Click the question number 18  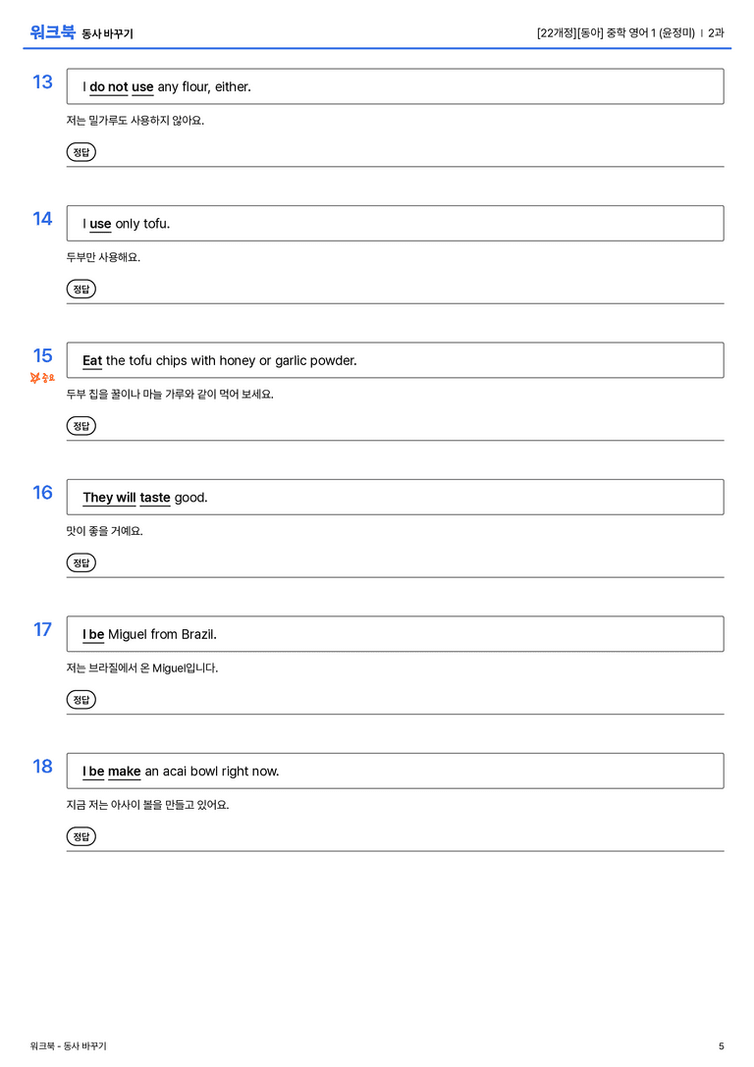tap(42, 766)
